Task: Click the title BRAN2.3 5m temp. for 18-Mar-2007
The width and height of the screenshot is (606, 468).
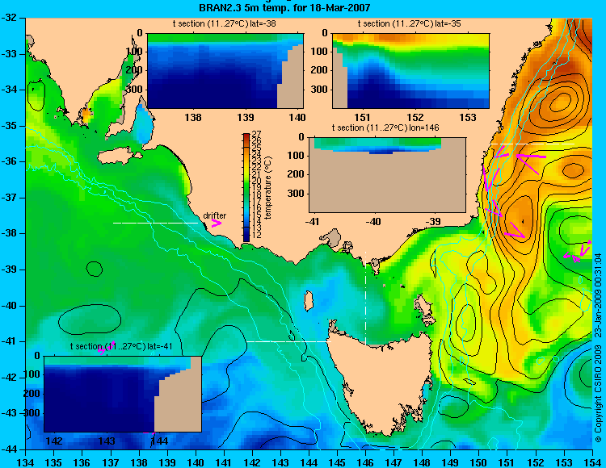Action: click(284, 7)
